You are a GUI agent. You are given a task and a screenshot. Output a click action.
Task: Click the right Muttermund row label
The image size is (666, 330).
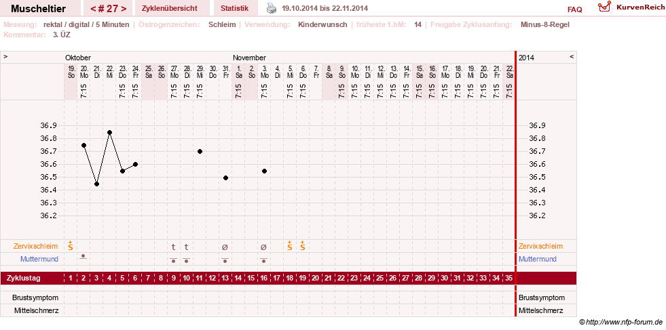(x=537, y=259)
